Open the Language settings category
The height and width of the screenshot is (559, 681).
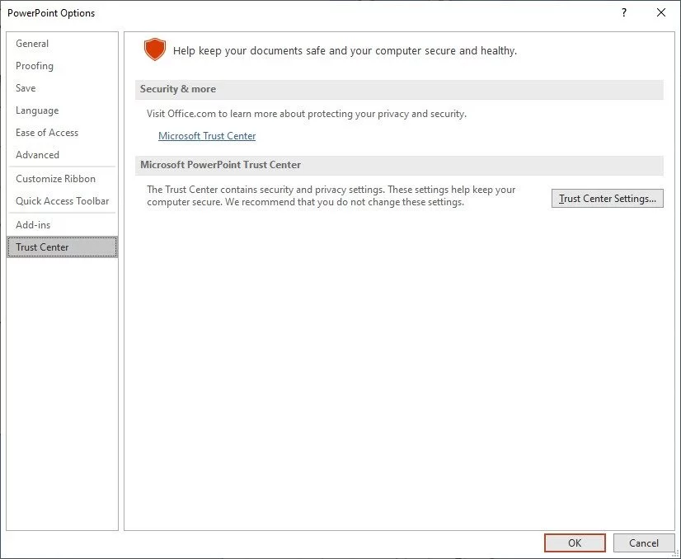click(x=62, y=110)
